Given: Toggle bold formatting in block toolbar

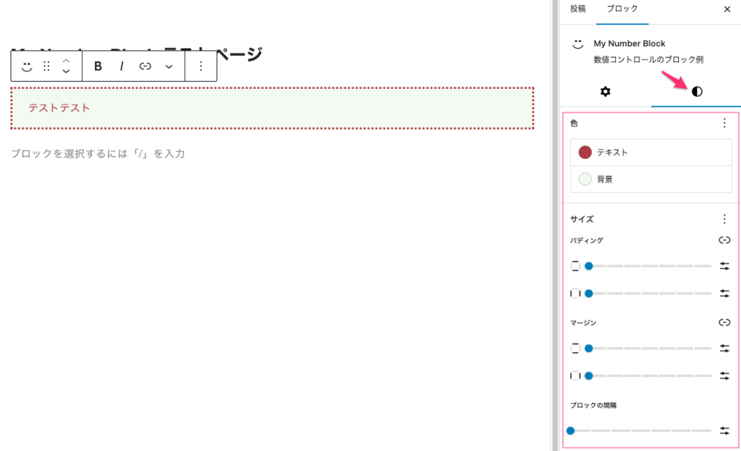Looking at the screenshot, I should tap(98, 66).
